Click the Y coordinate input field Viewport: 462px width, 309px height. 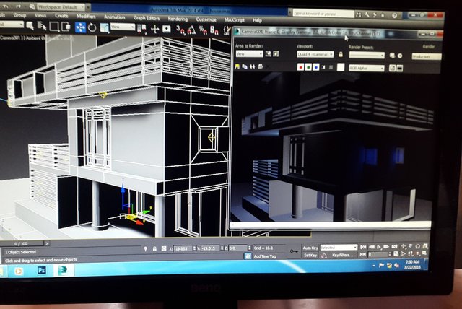tap(211, 248)
